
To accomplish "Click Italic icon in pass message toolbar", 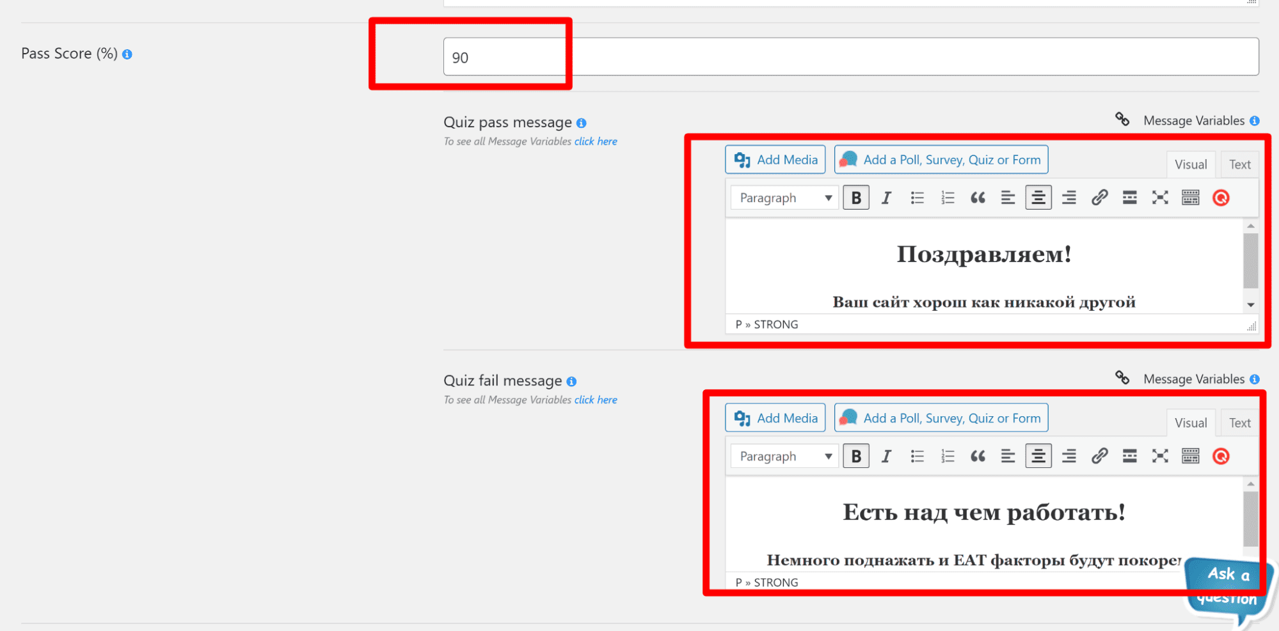I will click(886, 198).
